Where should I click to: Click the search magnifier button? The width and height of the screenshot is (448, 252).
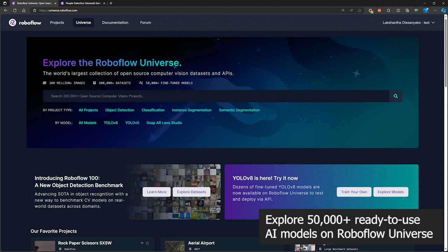396,96
